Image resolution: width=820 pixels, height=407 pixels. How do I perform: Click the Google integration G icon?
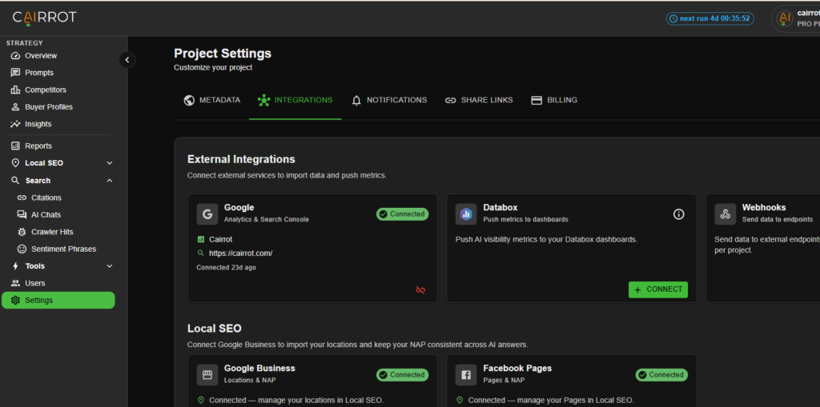click(x=207, y=214)
